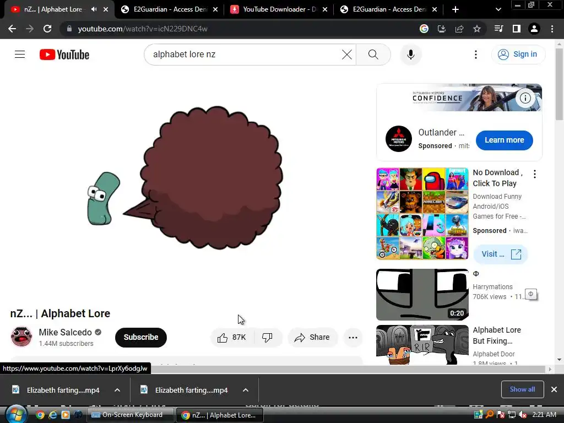Open the Mike Salcedo channel name

click(65, 332)
